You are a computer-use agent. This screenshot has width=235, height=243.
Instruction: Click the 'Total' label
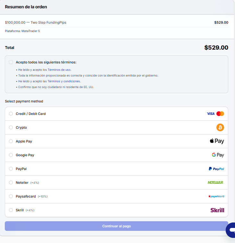tap(10, 48)
